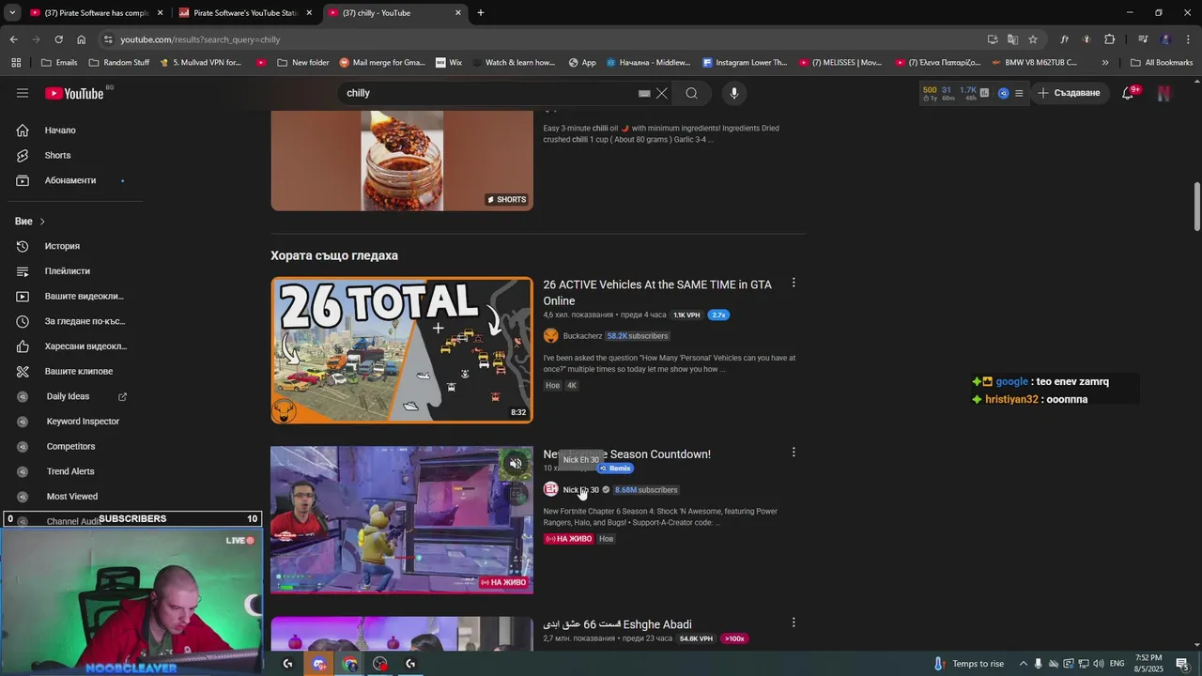The height and width of the screenshot is (676, 1202).
Task: Click the chili oil Shorts thumbnail
Action: point(402,161)
